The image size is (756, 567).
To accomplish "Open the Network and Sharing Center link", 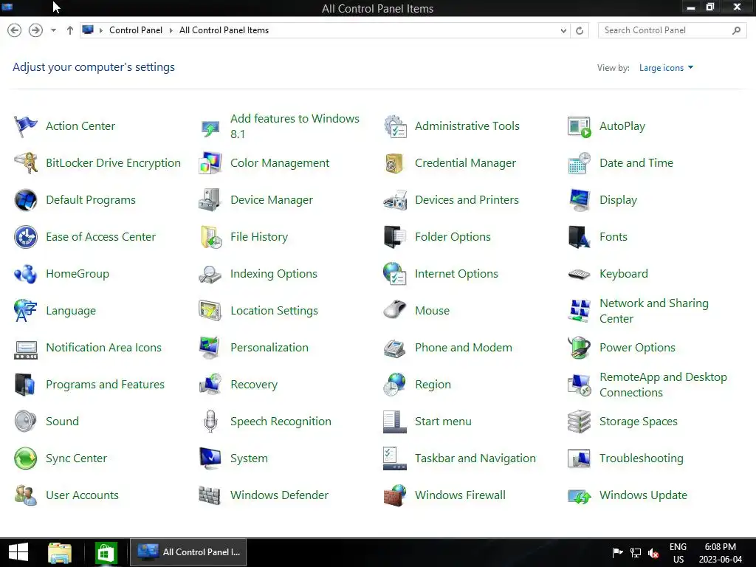I will coord(654,311).
